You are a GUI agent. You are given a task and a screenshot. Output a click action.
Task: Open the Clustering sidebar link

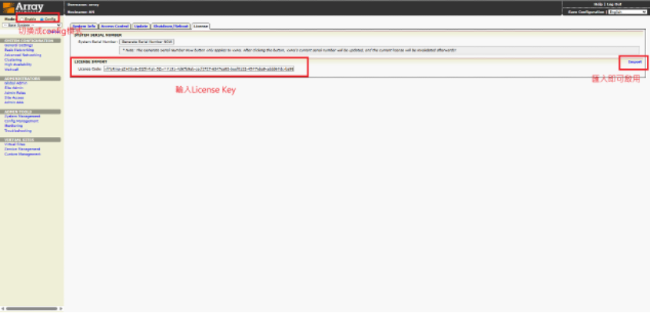click(x=13, y=59)
